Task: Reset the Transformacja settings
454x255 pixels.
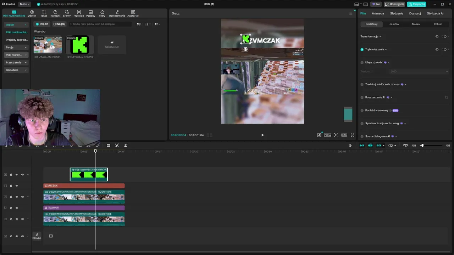Action: tap(437, 36)
